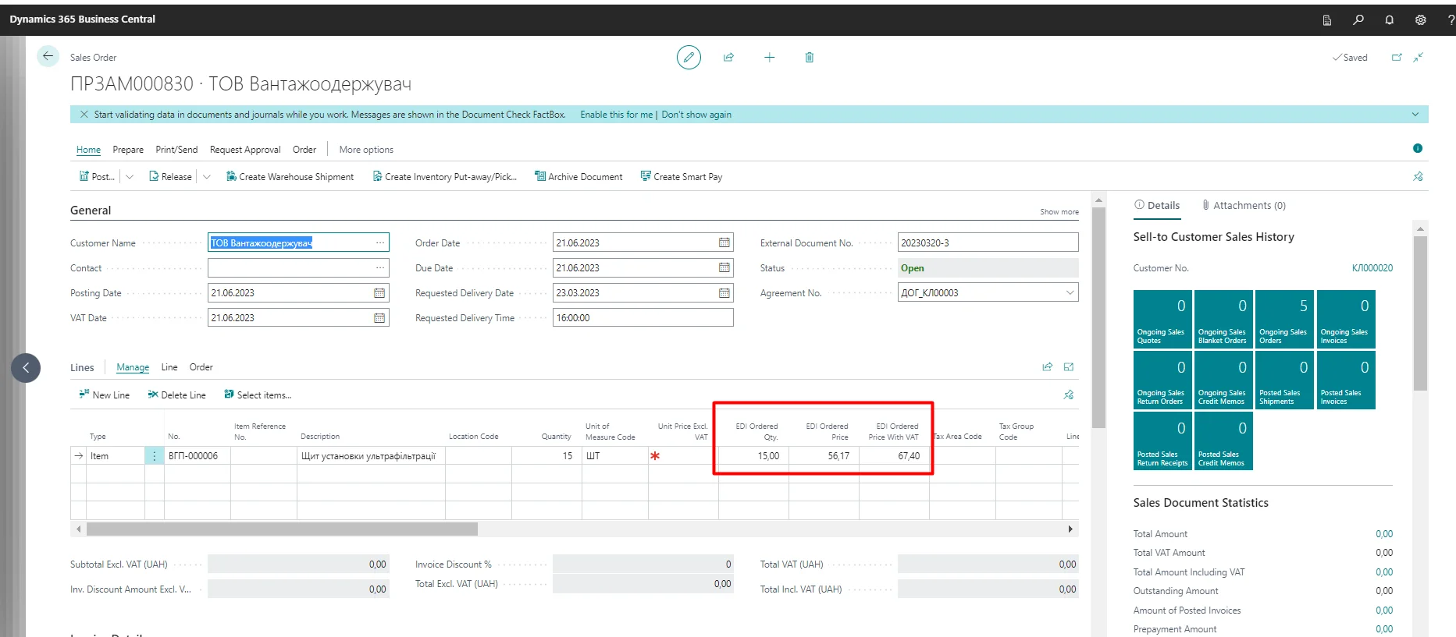Click the Enable this for me link

[x=616, y=115]
